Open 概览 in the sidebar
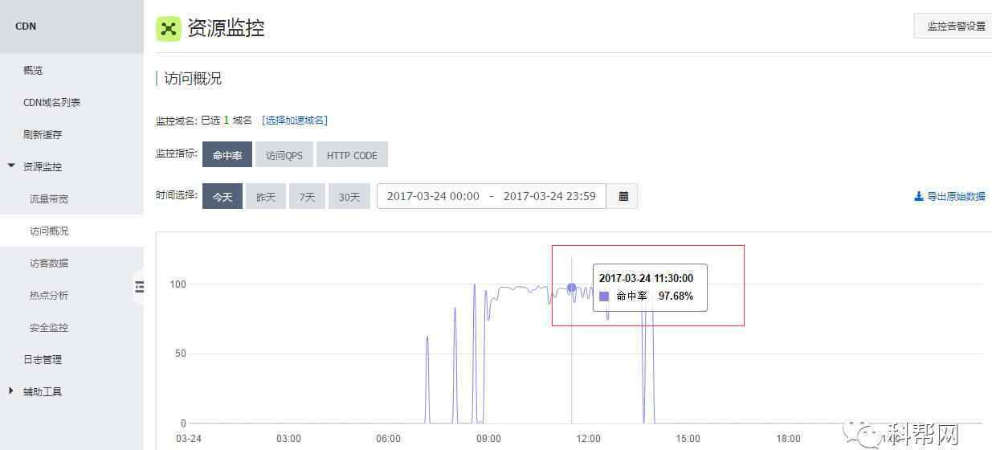The image size is (992, 450). (33, 71)
